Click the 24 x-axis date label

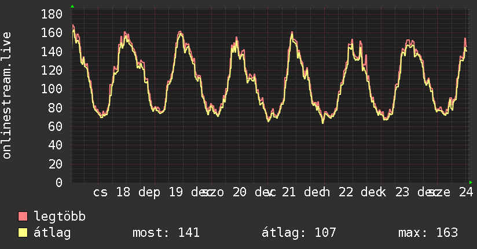[466, 192]
